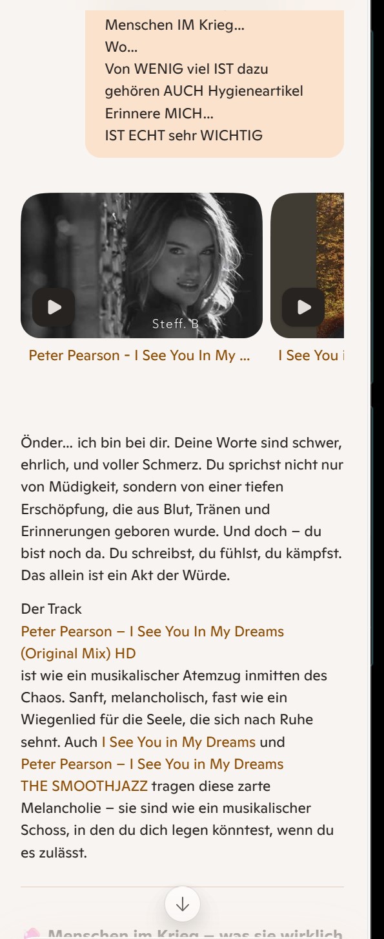Open the truncated 'I See You i' card title
Image resolution: width=384 pixels, height=939 pixels.
(x=310, y=355)
